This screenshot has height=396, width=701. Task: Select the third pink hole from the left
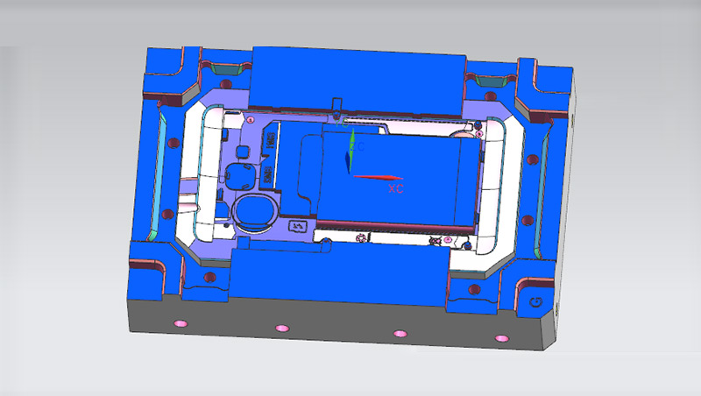(400, 334)
